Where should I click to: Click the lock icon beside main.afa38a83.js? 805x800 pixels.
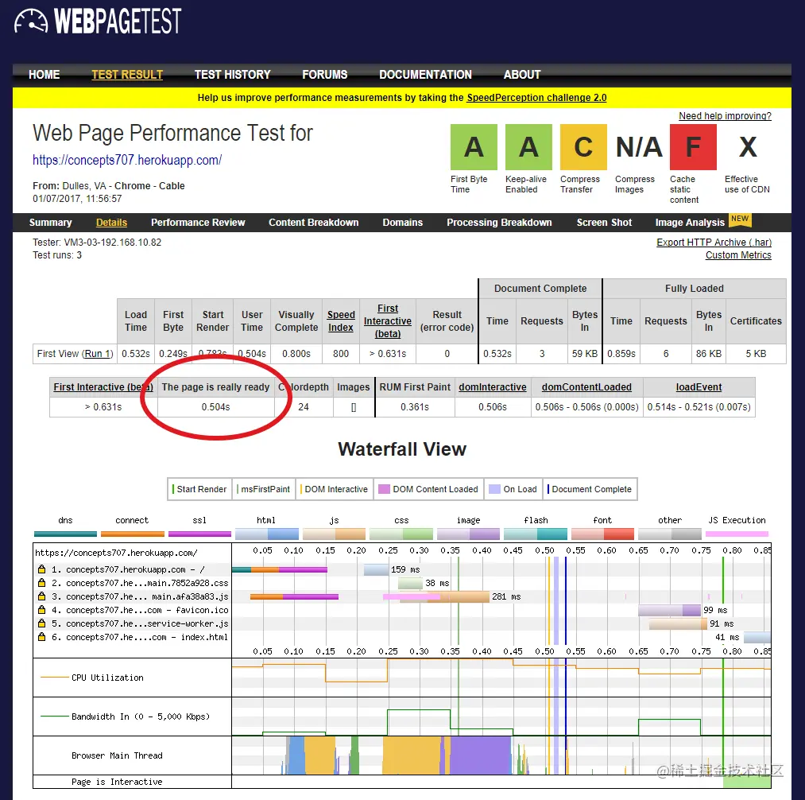click(x=41, y=596)
